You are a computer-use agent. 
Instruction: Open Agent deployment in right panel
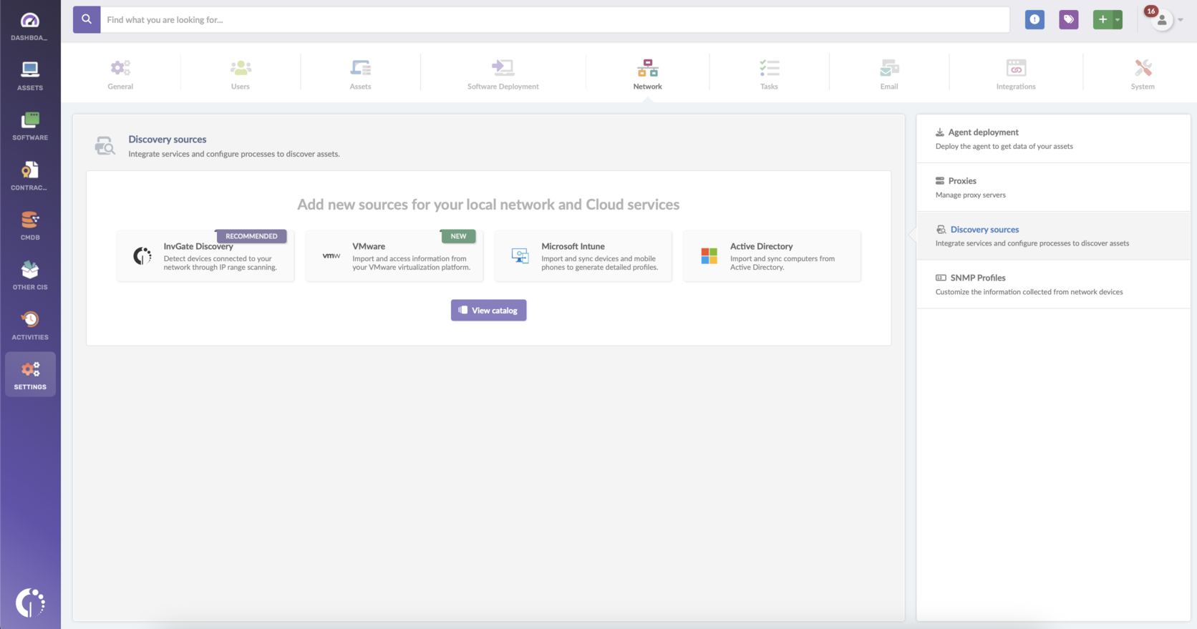983,132
